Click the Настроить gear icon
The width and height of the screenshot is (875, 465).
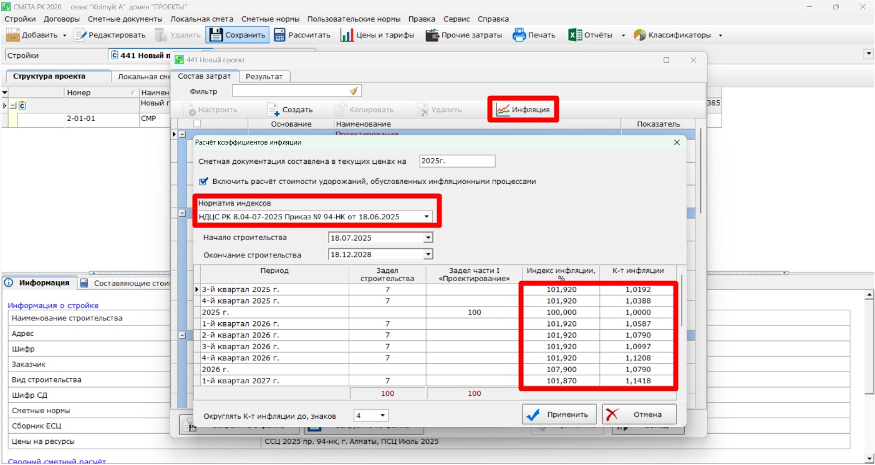click(189, 110)
